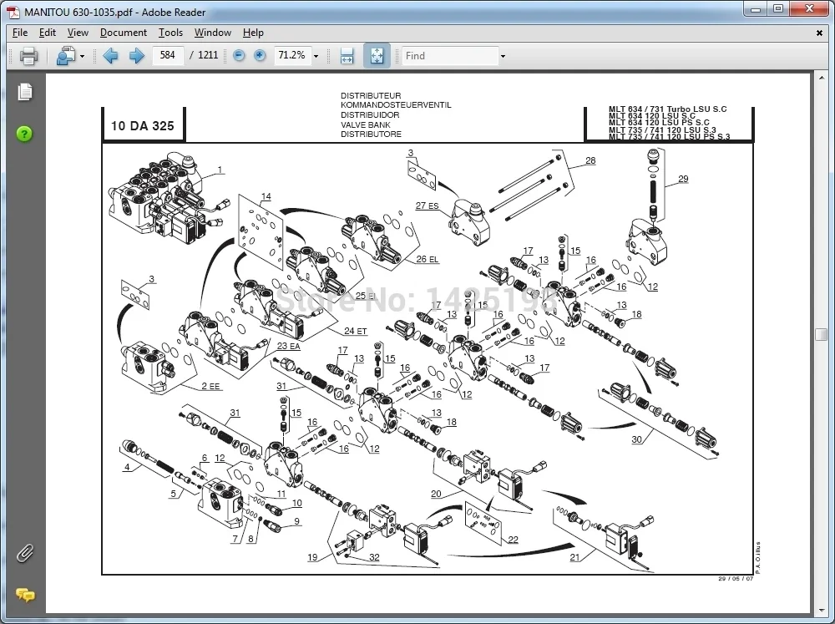835x624 pixels.
Task: Open the Edit menu
Action: click(48, 33)
